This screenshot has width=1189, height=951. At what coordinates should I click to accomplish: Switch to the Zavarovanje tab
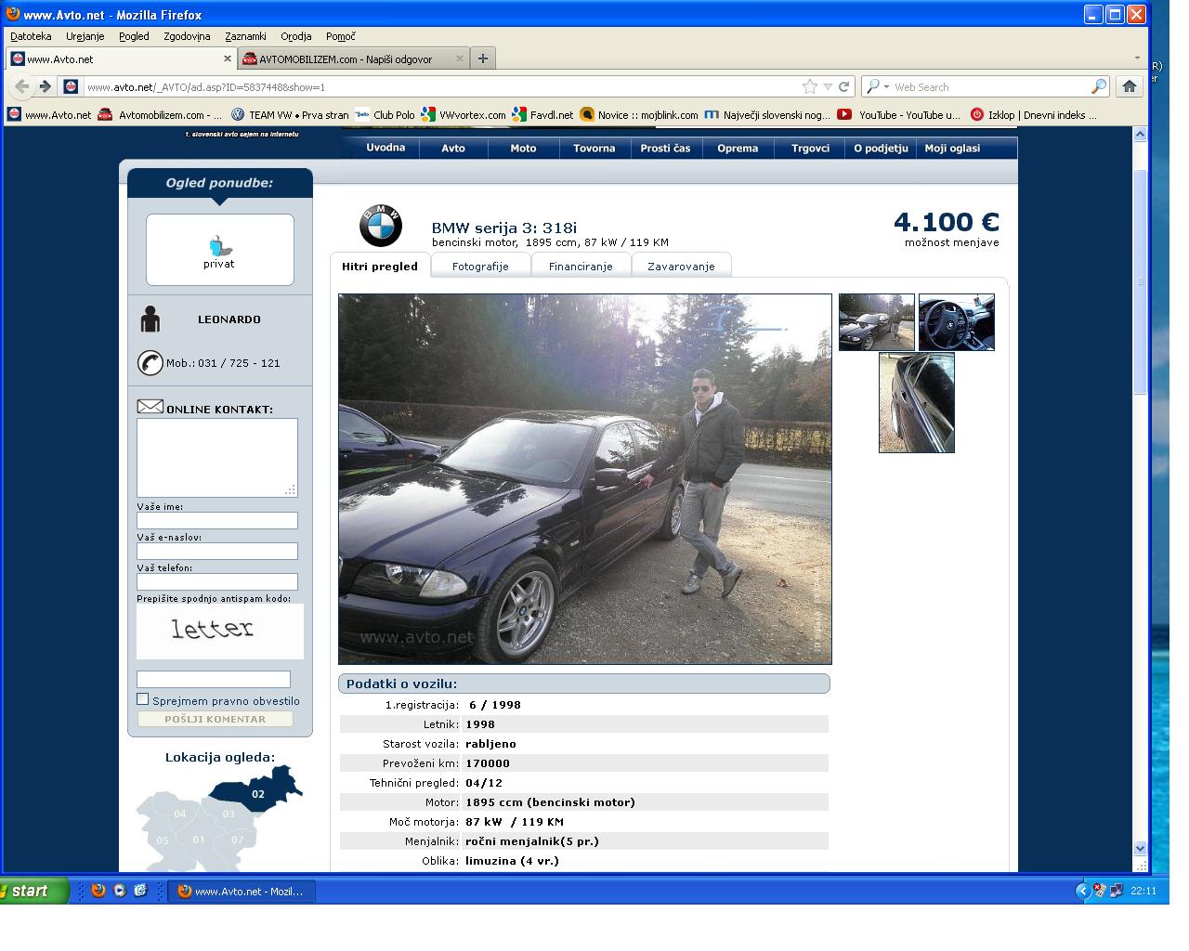[x=681, y=266]
